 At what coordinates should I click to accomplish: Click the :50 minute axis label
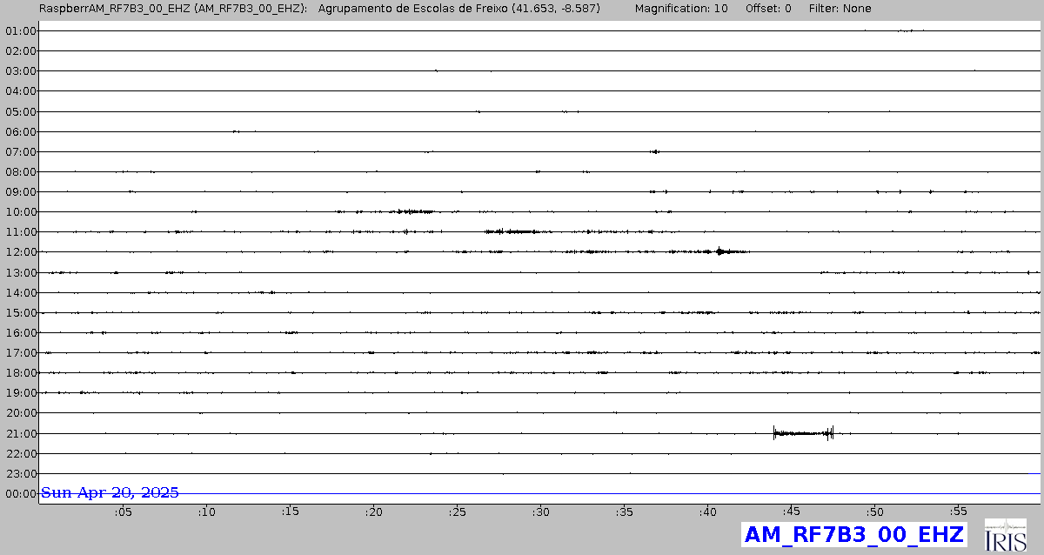click(x=874, y=512)
